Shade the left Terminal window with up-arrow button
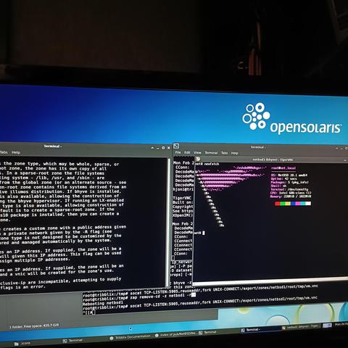348x348 pixels. (x=152, y=148)
